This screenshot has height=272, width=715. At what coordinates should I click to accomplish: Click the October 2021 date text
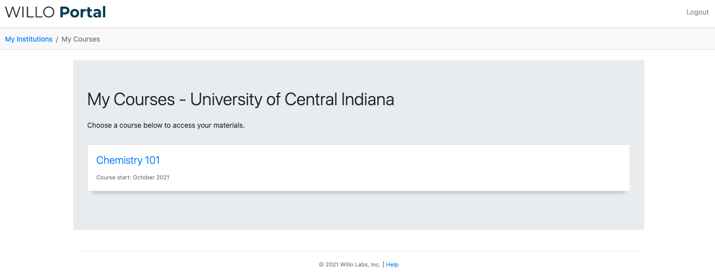point(151,177)
